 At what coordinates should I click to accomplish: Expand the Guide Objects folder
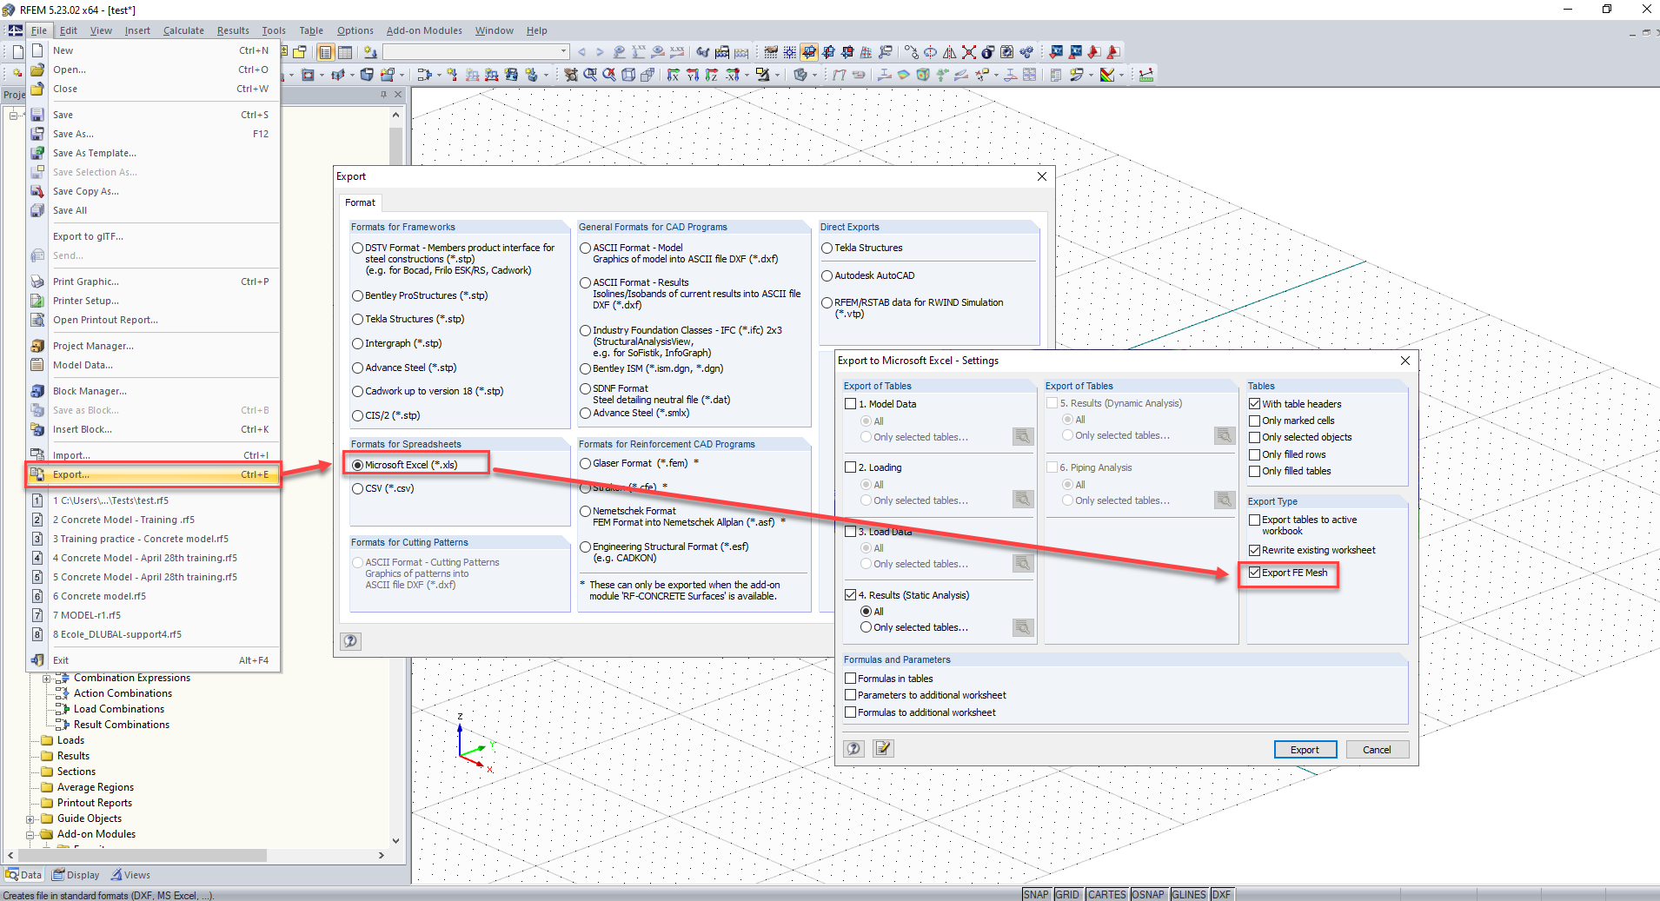coord(30,819)
